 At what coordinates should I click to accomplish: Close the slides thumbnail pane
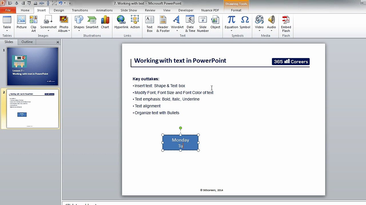58,42
